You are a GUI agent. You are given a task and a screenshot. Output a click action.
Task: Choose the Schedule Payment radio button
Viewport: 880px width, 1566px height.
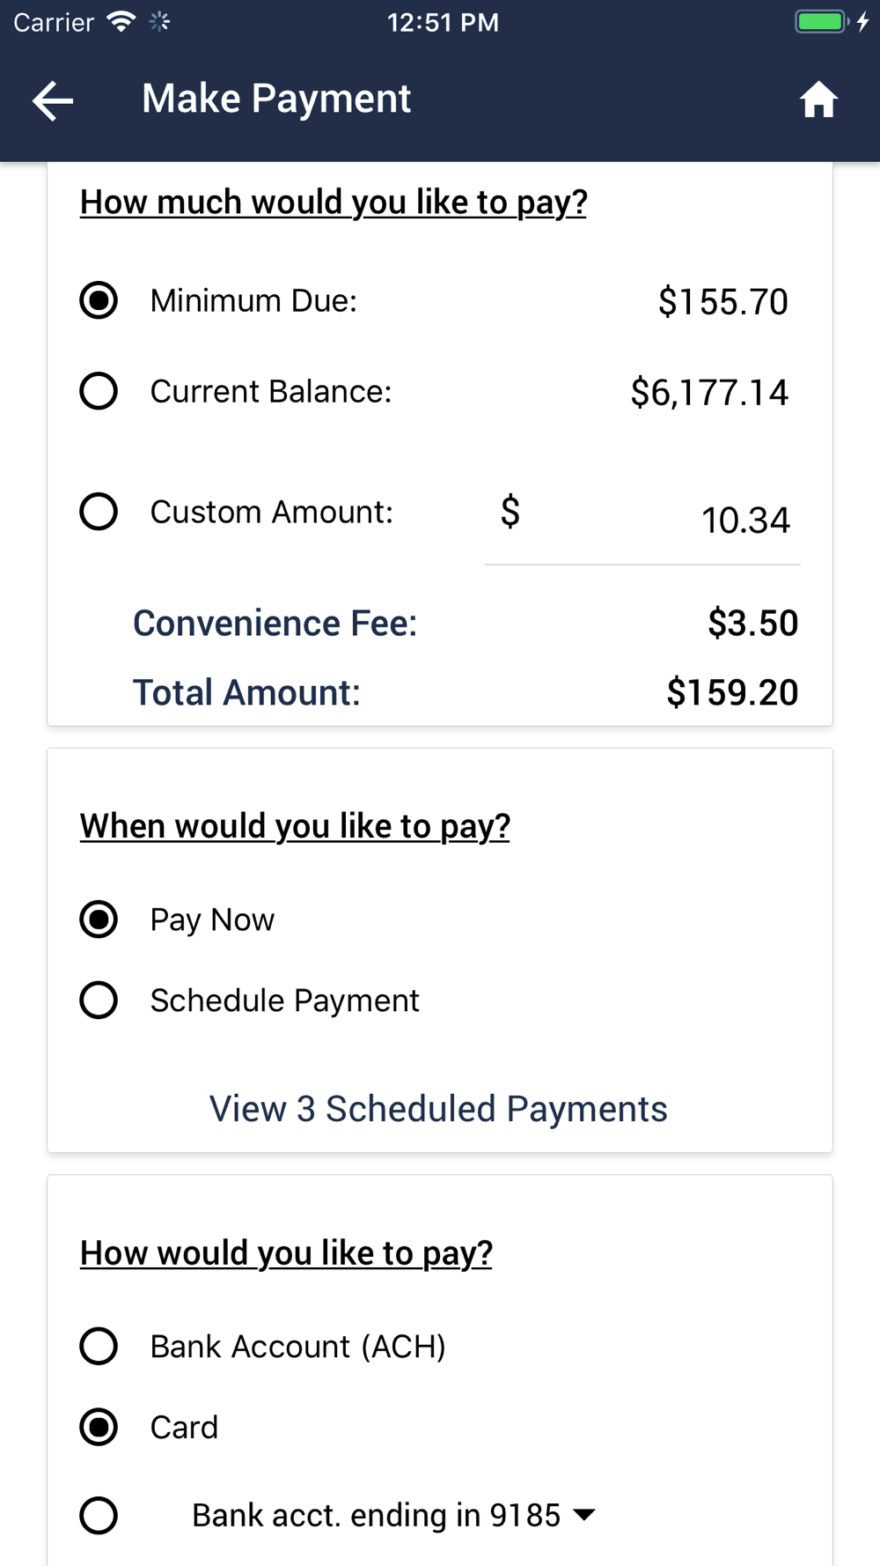click(99, 1001)
